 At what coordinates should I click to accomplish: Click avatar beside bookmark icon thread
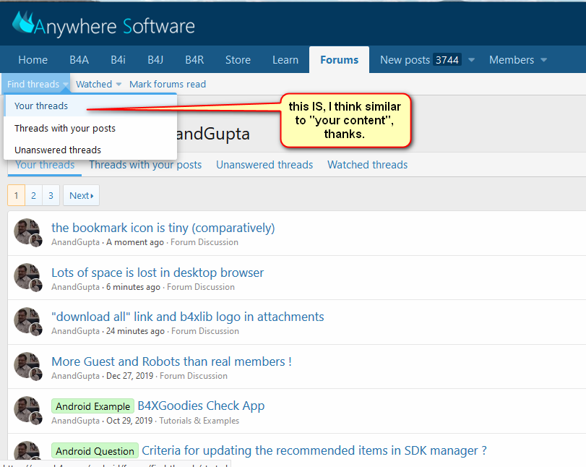(27, 231)
